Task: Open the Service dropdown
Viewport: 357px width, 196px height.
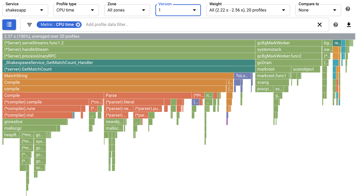Action: 25,10
